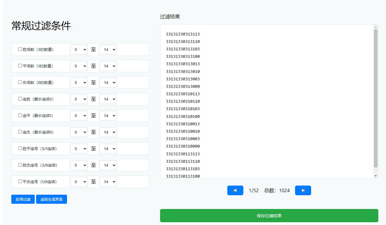Go to next results page arrow
386x225 pixels.
(303, 190)
